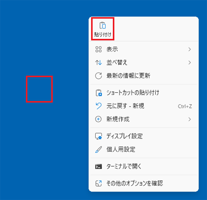
Task: Click the ディスプレイ設定 monitor icon
Action: [x=99, y=136]
